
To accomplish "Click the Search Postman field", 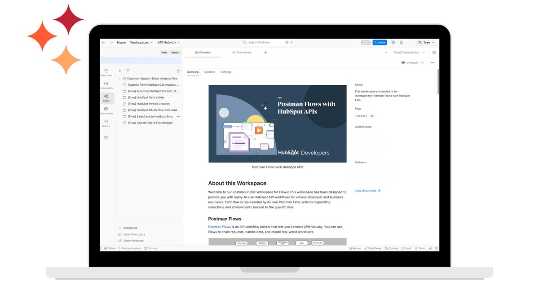I will pyautogui.click(x=268, y=42).
